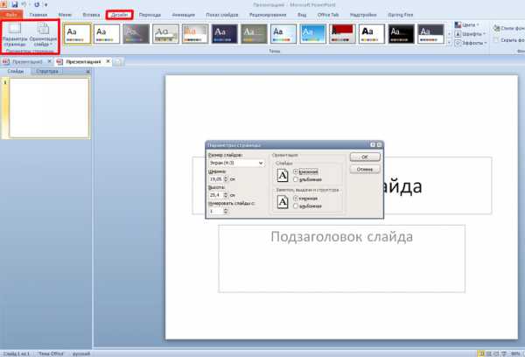The image size is (525, 357).
Task: Click the Параметры страницы ribbon icon
Action: click(x=15, y=35)
